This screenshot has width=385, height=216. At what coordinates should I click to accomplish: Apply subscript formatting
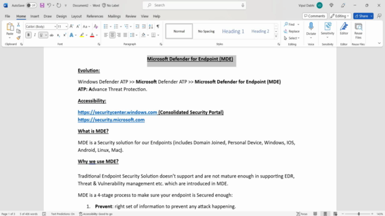coord(58,35)
